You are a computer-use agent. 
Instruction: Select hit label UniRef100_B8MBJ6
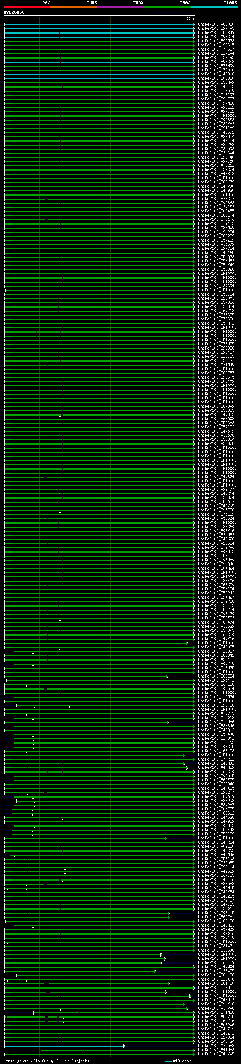coord(216,726)
